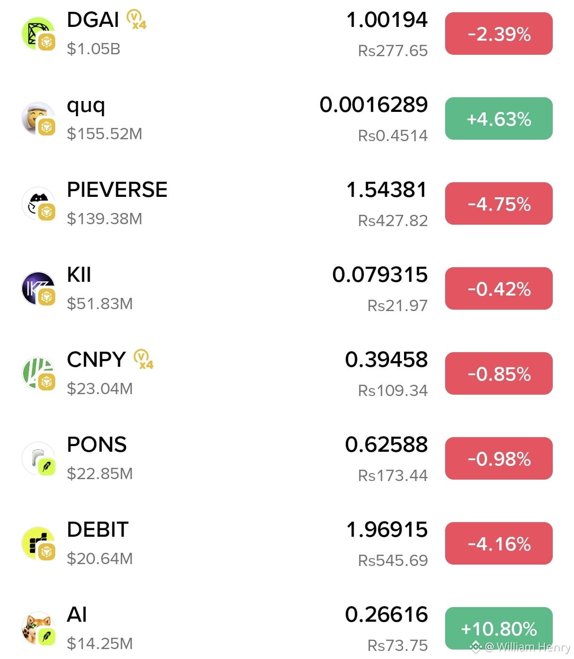Viewport: 574px width, 659px height.
Task: Click the KII -0.42% change badge
Action: coord(498,288)
